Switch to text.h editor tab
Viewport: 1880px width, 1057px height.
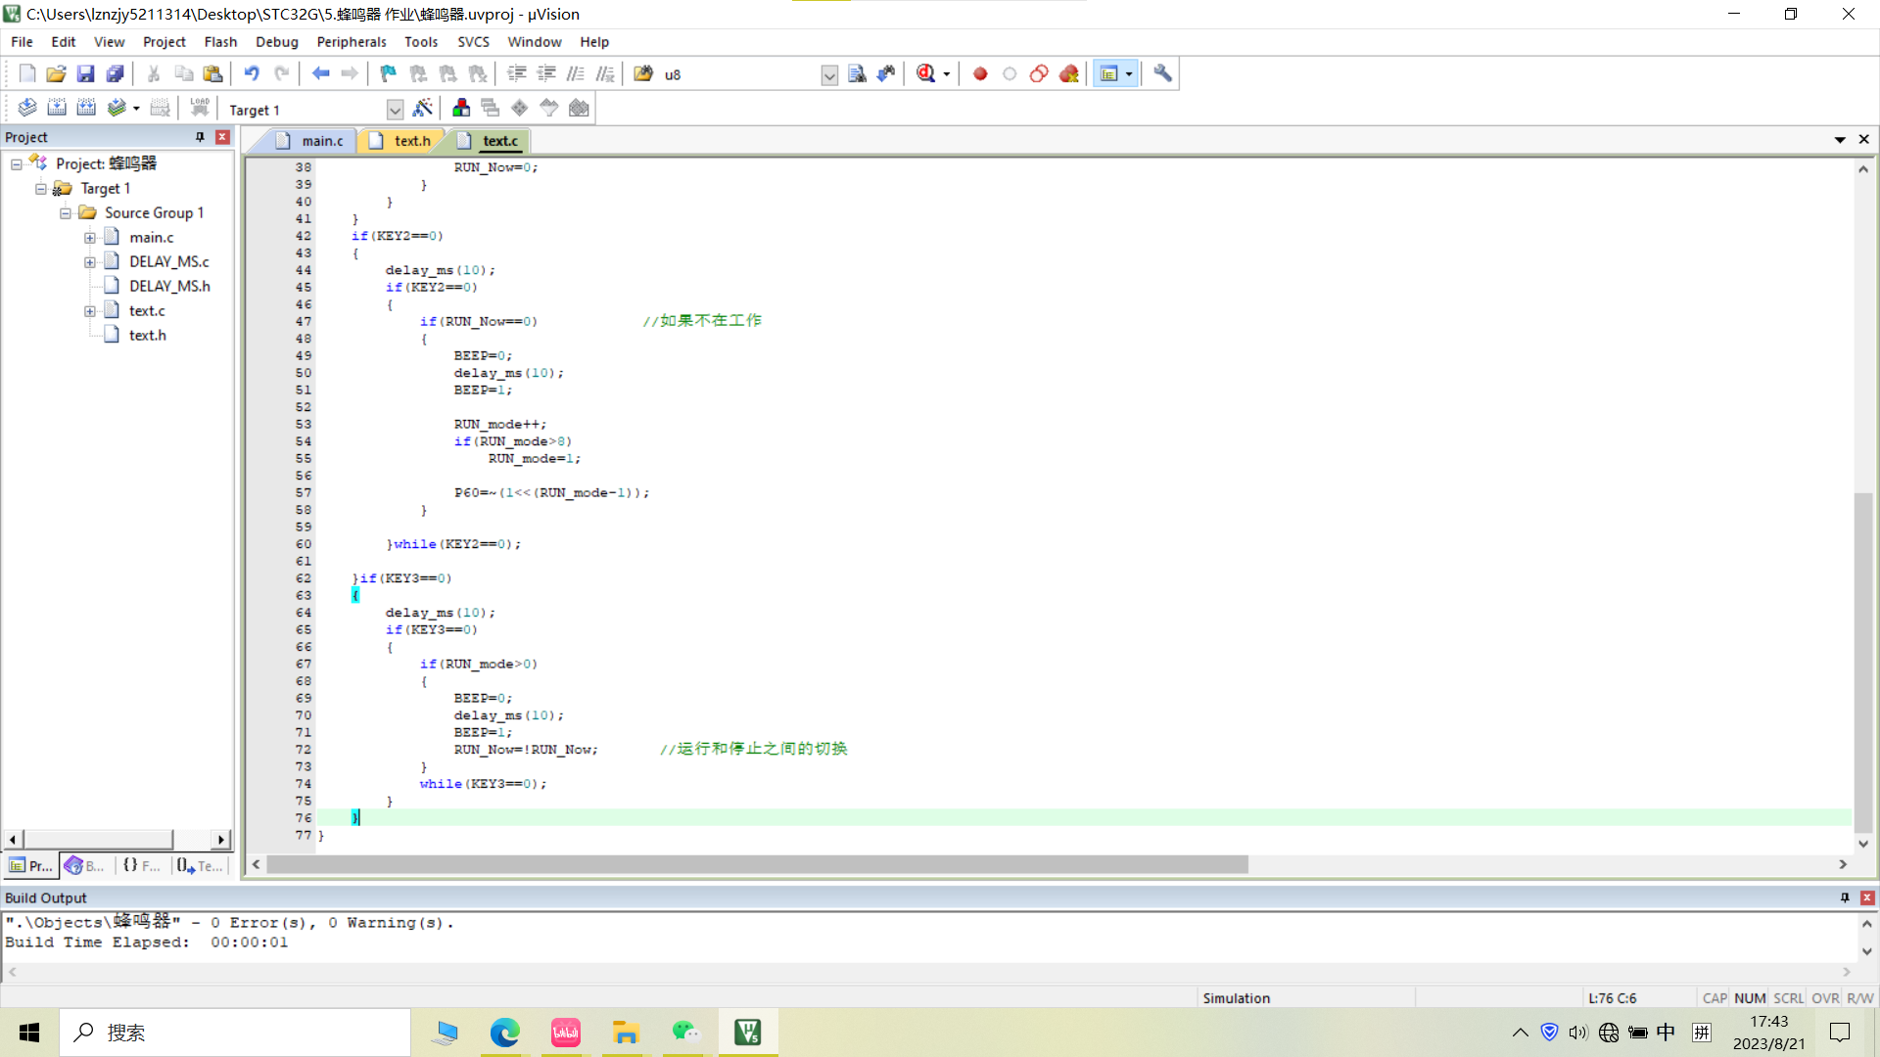click(x=401, y=141)
